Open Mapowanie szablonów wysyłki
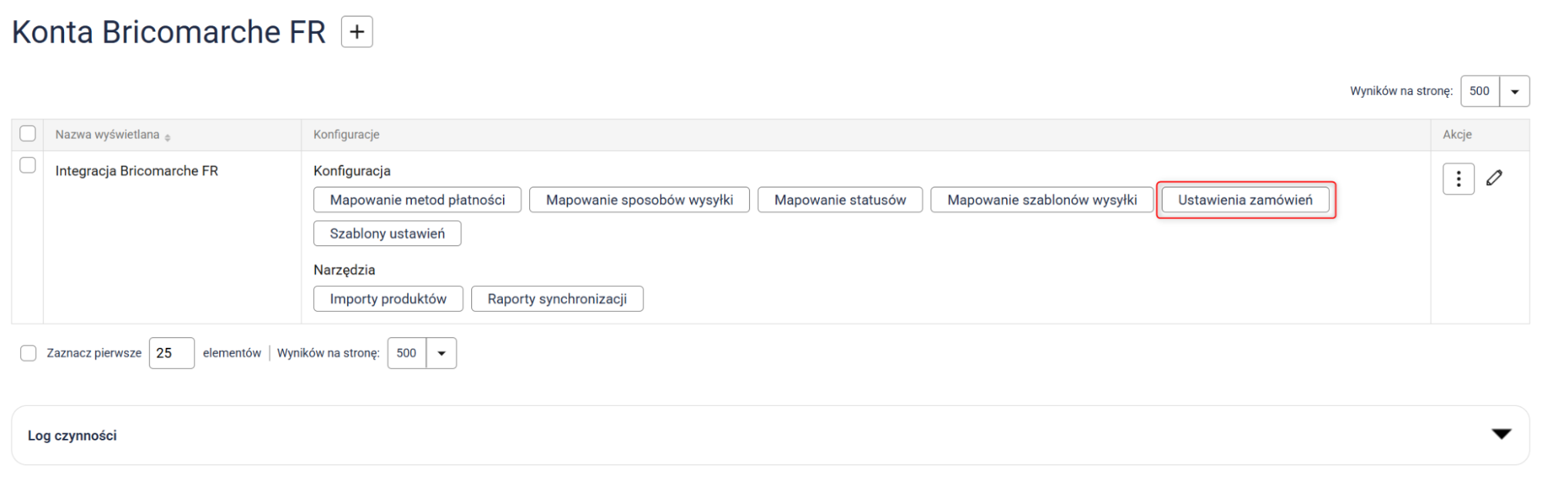Viewport: 1542px width, 479px height. tap(1041, 200)
